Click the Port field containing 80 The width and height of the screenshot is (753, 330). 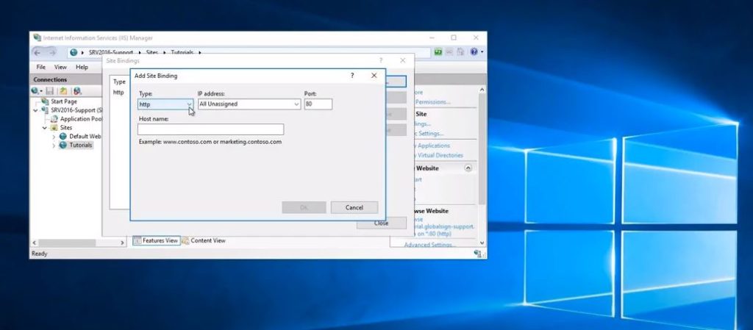coord(318,104)
